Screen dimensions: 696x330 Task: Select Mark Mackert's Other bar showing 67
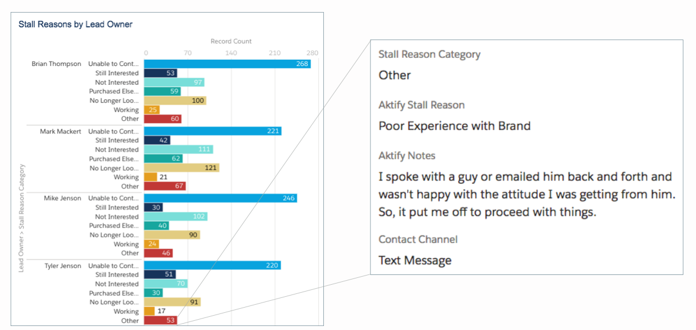click(165, 186)
